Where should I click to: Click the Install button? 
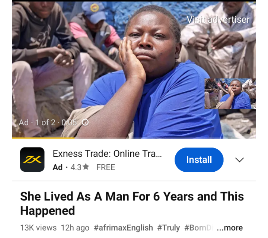click(199, 160)
